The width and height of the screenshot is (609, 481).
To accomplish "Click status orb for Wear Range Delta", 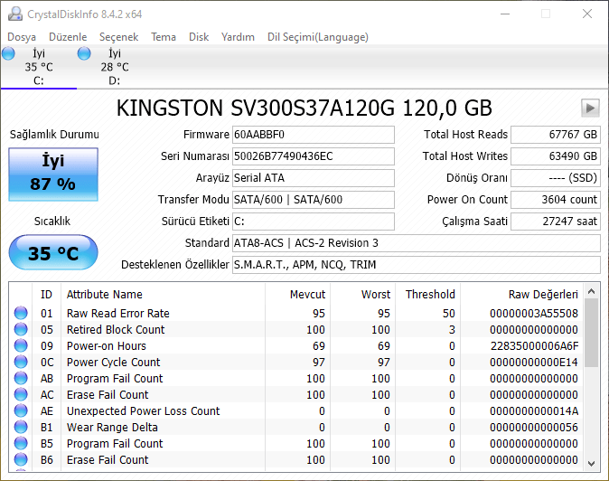I will [21, 427].
